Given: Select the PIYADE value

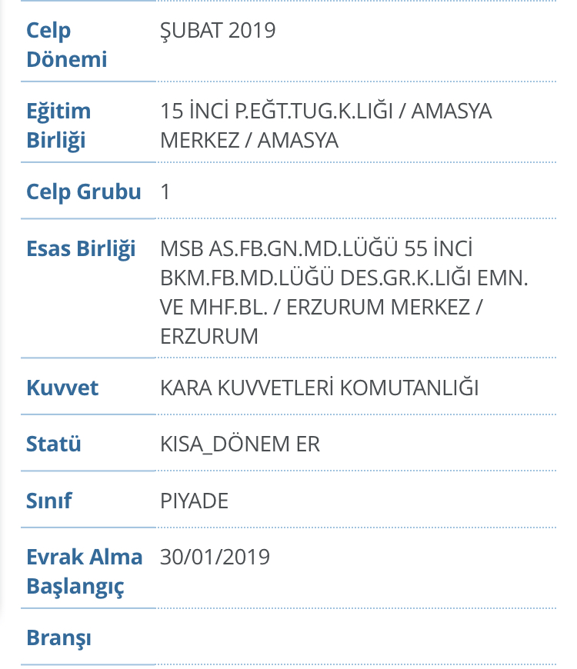Looking at the screenshot, I should [194, 501].
